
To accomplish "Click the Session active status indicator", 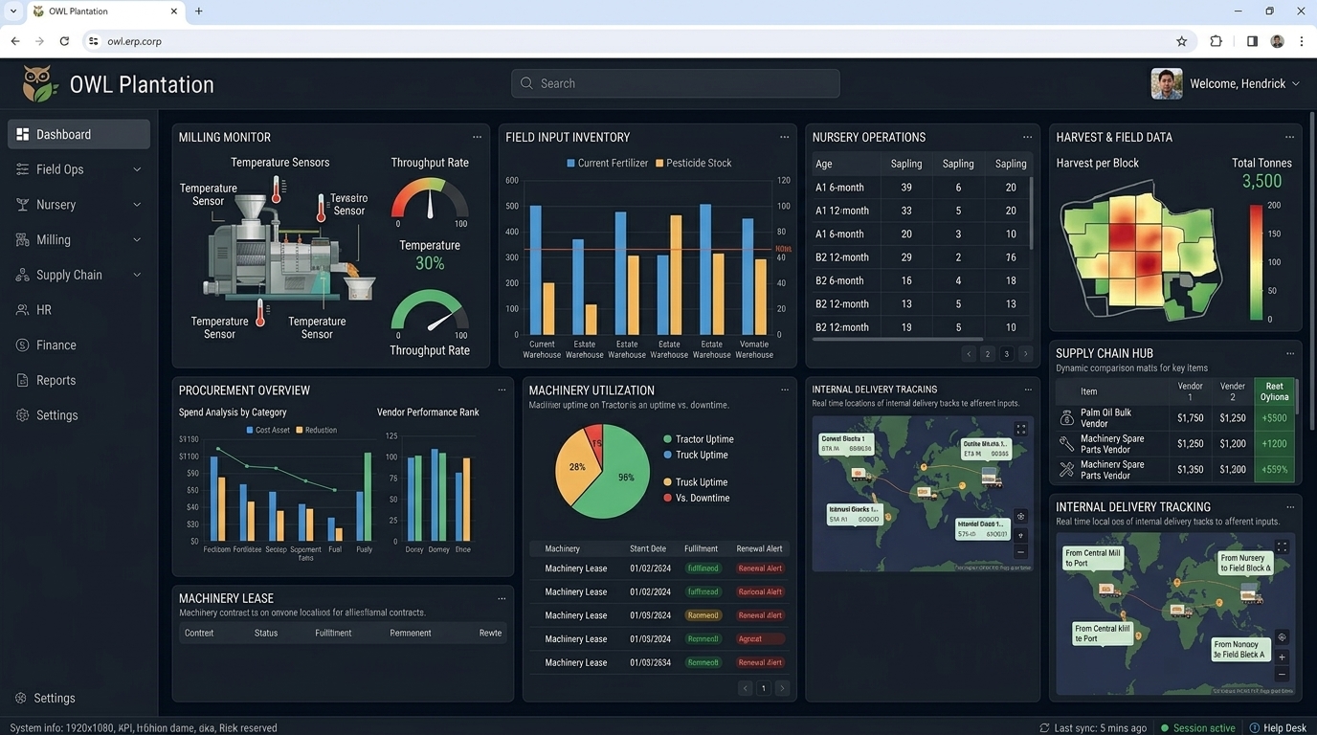I will [x=1197, y=728].
